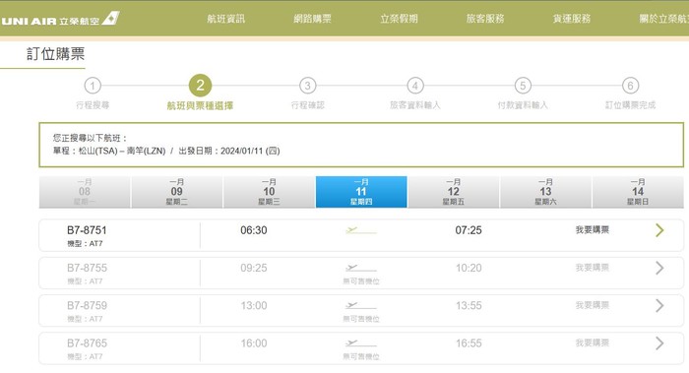Click step 5 circle 付款資料輸入
689x373 pixels.
(x=523, y=86)
